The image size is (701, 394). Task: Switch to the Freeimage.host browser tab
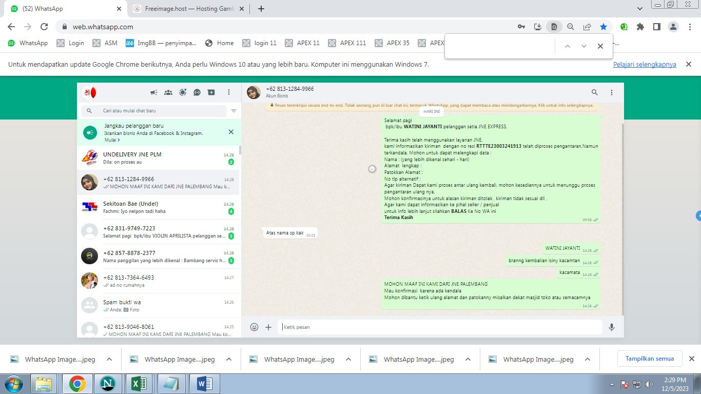tap(188, 9)
